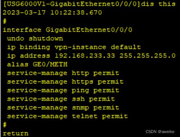Image resolution: width=180 pixels, height=137 pixels.
Task: Click the CSDN @aweike watermark
Action: tap(160, 132)
